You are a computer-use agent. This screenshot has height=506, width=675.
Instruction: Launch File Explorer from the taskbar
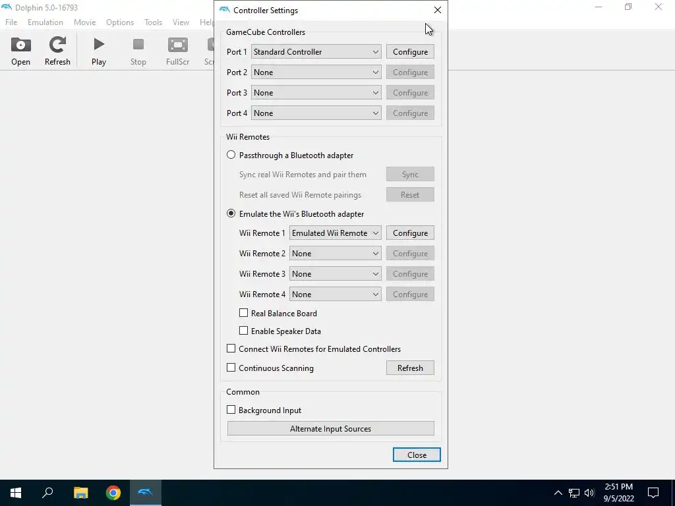coord(80,493)
